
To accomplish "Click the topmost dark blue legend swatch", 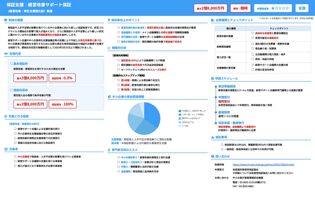I will [180, 111].
